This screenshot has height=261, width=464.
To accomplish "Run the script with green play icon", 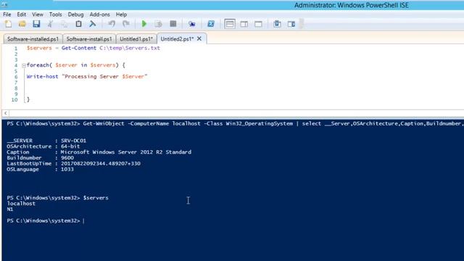I will click(x=144, y=24).
